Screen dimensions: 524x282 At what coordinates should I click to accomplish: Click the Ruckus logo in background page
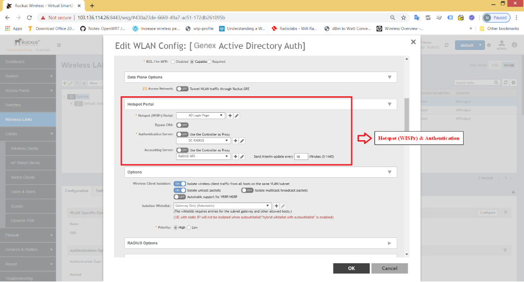pos(27,42)
